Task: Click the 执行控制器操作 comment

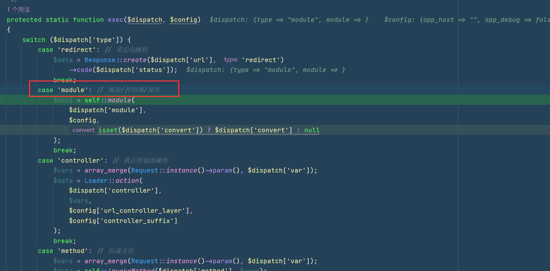Action: (146, 161)
